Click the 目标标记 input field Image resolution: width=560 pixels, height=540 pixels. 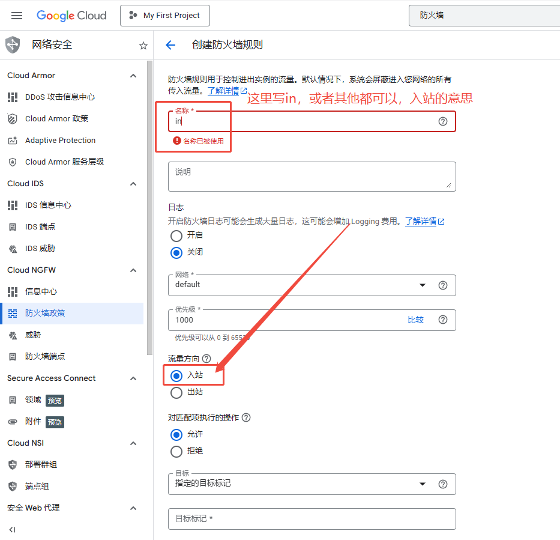(312, 519)
